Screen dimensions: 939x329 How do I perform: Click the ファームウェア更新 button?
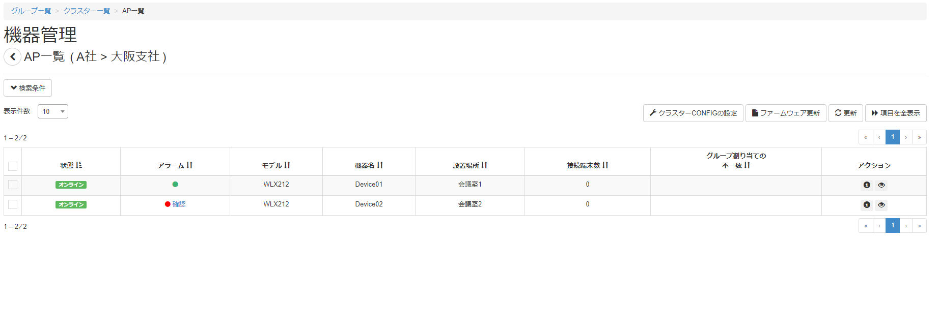click(x=785, y=113)
